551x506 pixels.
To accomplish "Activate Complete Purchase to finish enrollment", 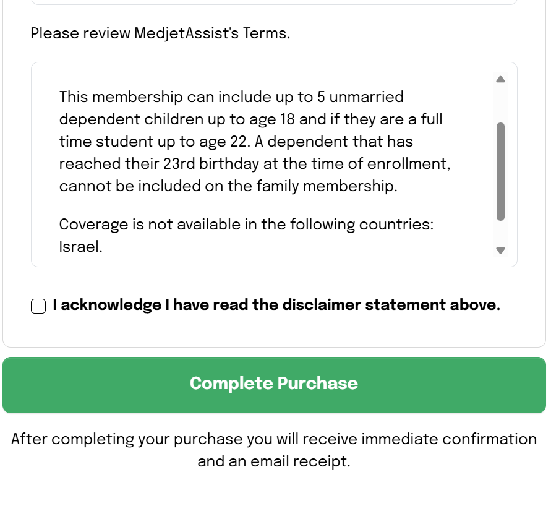I will pyautogui.click(x=274, y=384).
